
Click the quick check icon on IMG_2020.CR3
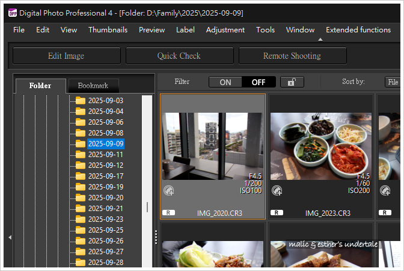[169, 191]
